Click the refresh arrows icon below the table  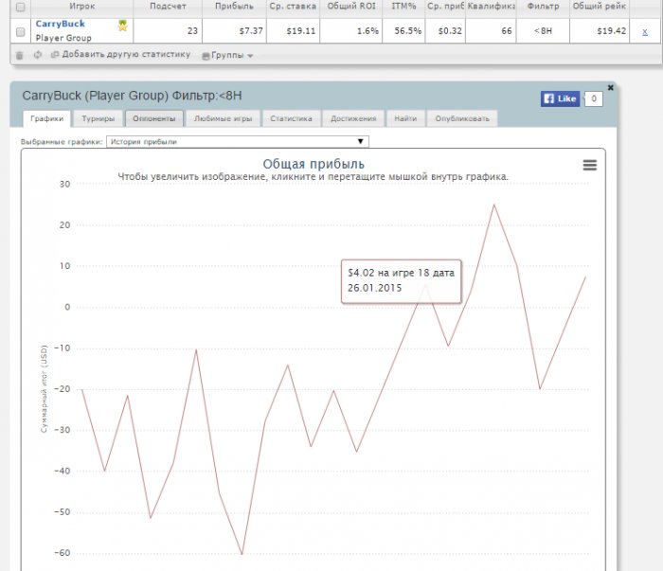(38, 55)
